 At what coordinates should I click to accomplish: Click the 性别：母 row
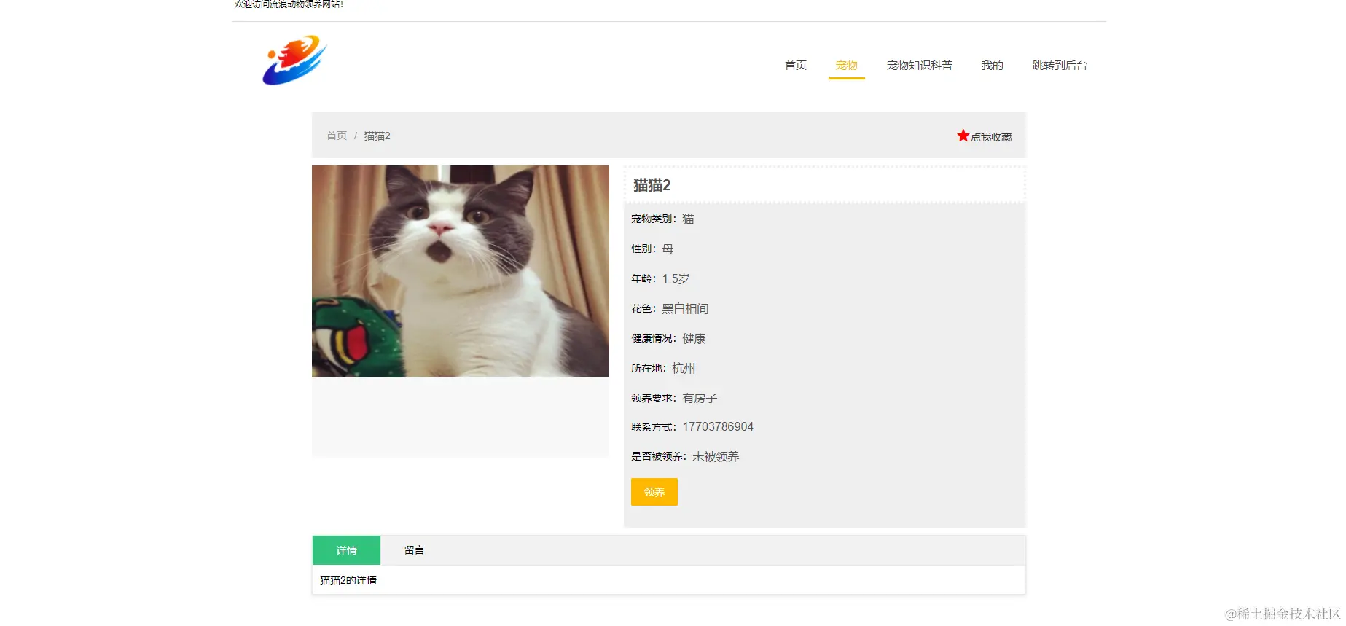(652, 249)
